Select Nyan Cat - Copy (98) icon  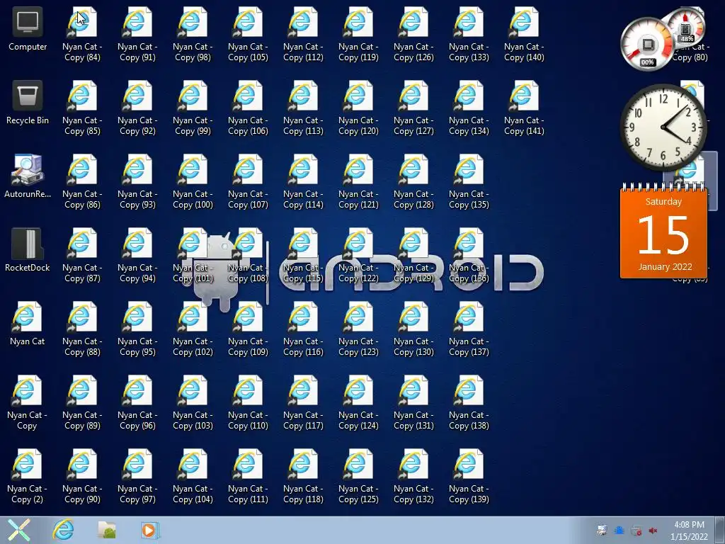pos(193,35)
